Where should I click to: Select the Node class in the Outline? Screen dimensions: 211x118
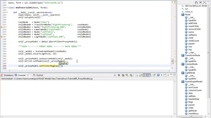point(188,14)
